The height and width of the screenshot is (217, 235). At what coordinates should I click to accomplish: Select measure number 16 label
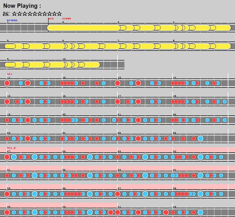coord(64,96)
